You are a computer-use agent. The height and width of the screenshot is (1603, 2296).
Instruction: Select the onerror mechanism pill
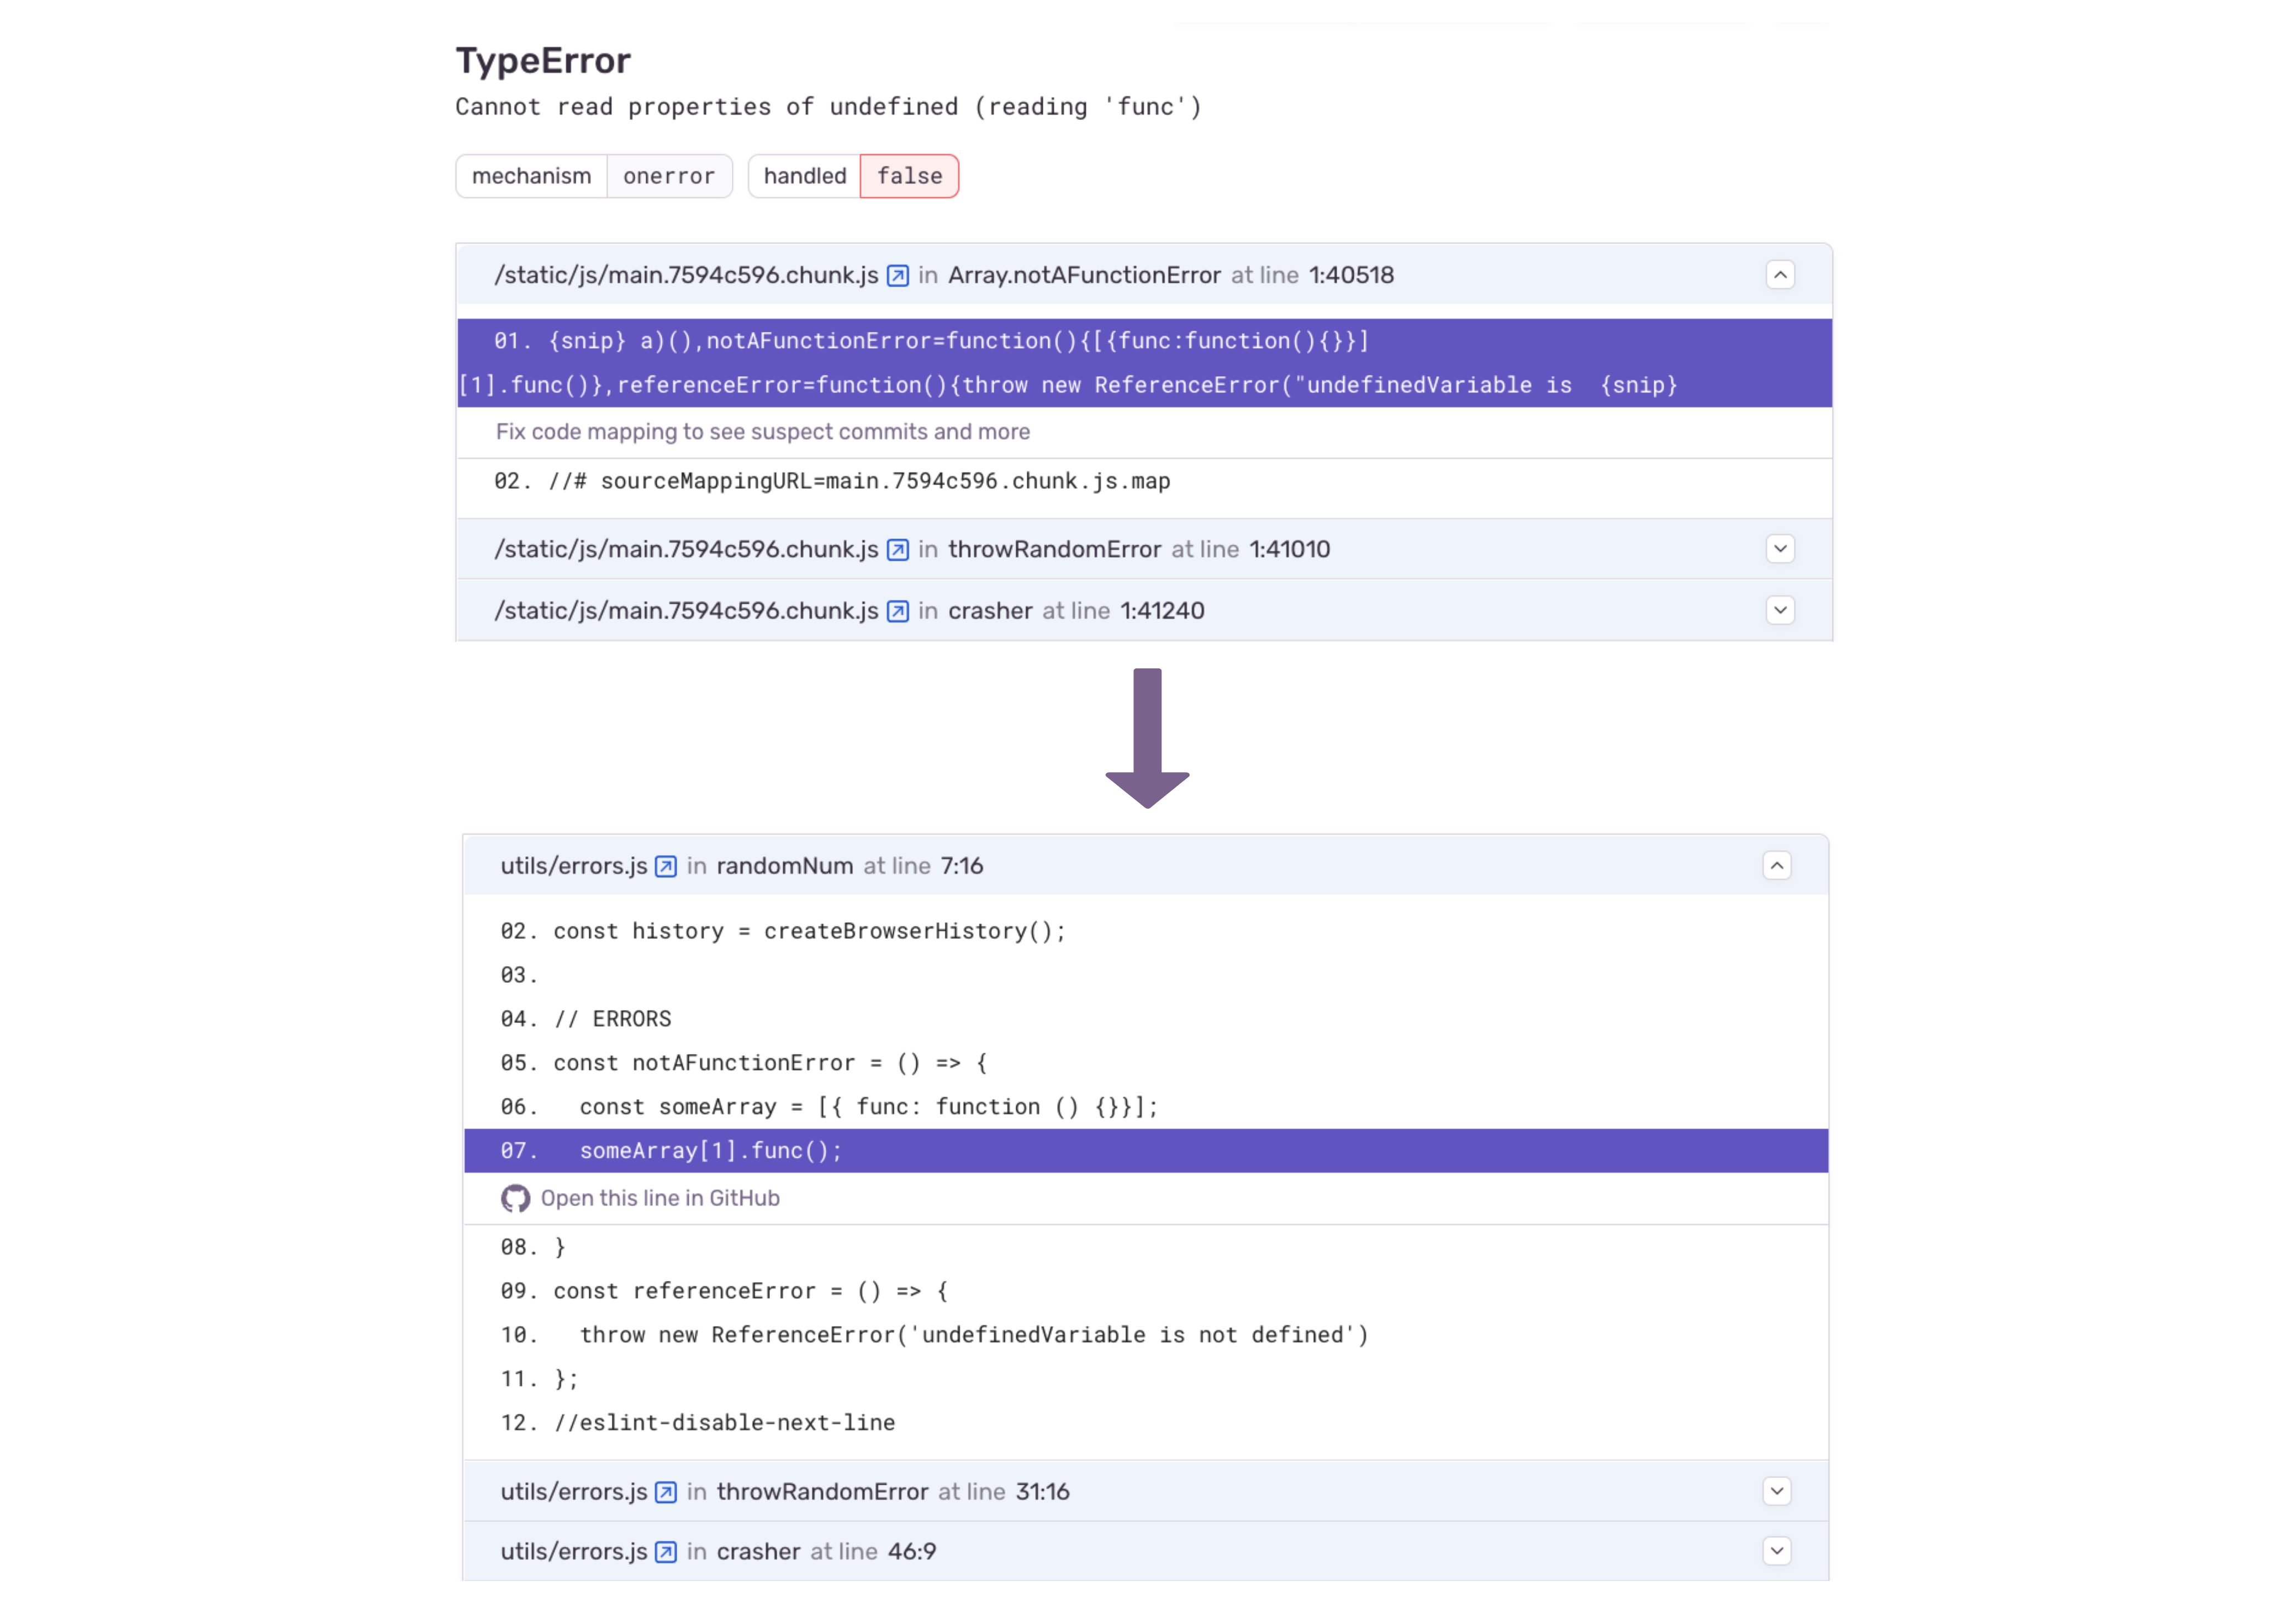[669, 176]
